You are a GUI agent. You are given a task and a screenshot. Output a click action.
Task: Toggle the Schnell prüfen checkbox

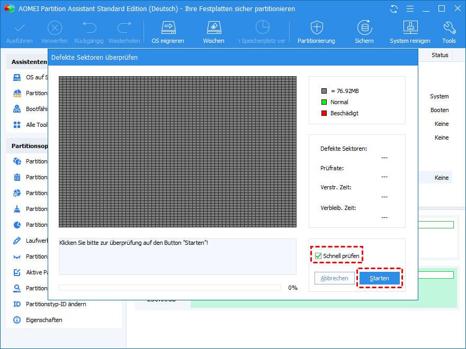(318, 256)
